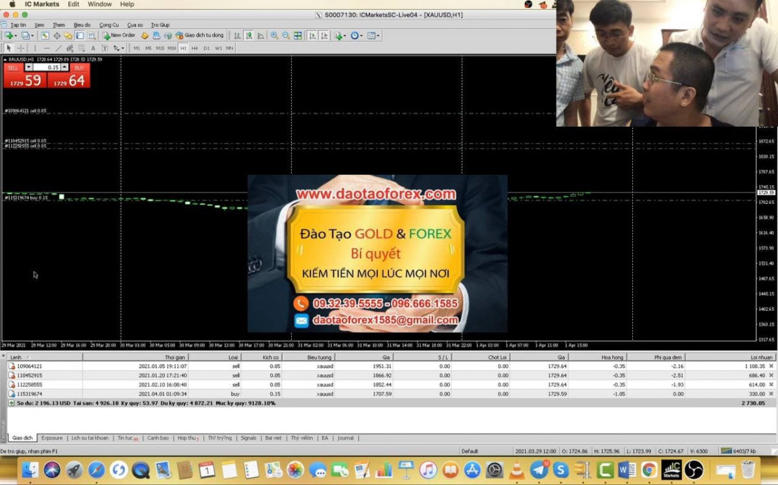Screen dimensions: 778x485
Task: Open the profiles dropdown in toolbar
Action: tap(32, 36)
